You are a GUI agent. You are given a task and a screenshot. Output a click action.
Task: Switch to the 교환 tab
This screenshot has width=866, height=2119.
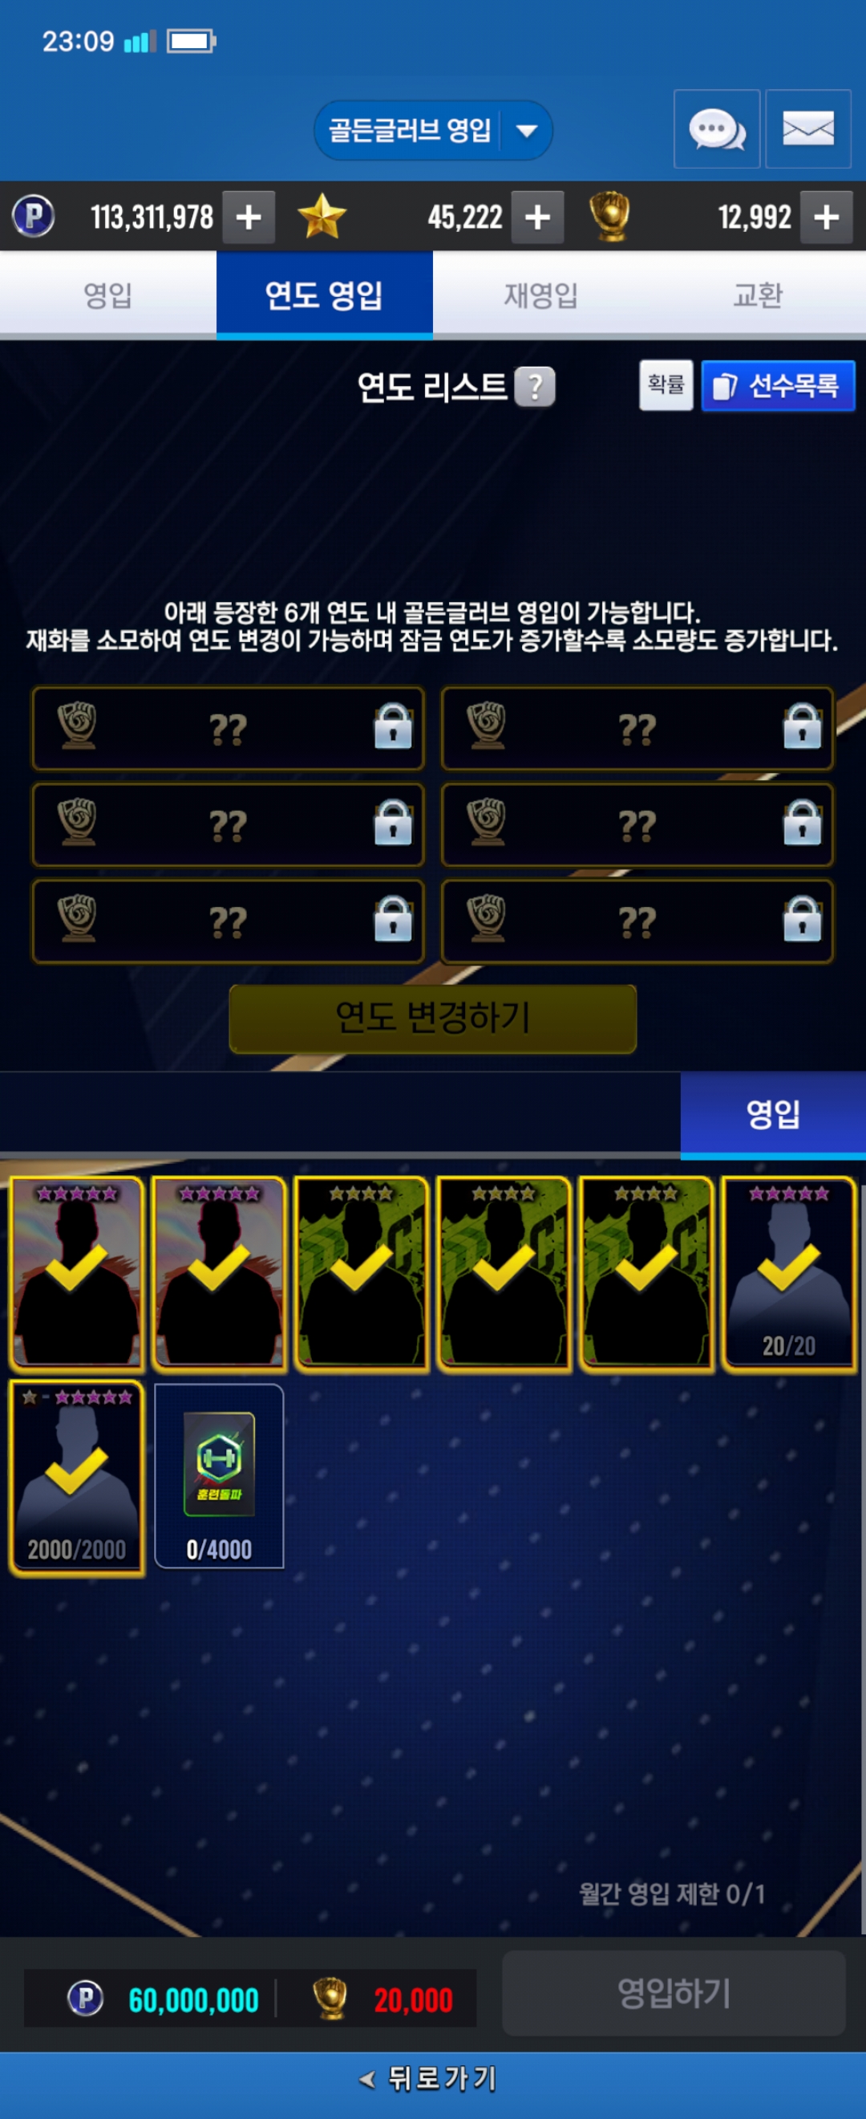(x=758, y=295)
